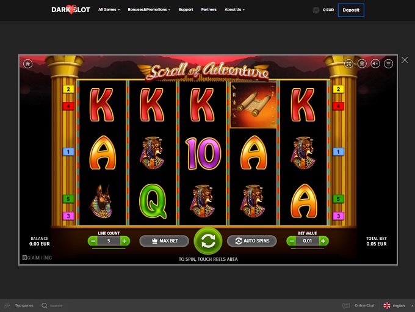
Task: Enter fullscreen mode with the expand icon
Action: [x=349, y=63]
